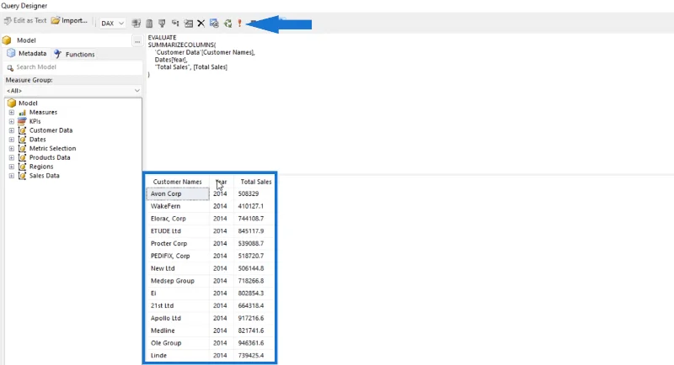Select the Model root node in the tree
This screenshot has width=674, height=365.
(x=28, y=103)
